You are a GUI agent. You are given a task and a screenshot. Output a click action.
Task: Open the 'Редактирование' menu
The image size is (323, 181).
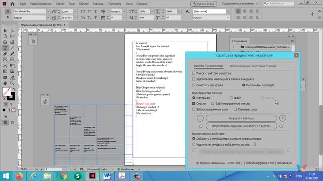point(41,4)
